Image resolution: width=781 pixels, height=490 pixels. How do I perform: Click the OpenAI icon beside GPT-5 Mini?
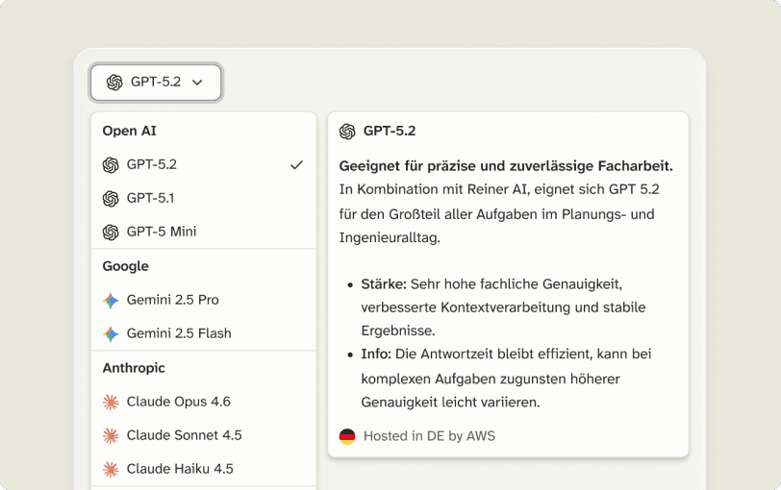tap(111, 232)
